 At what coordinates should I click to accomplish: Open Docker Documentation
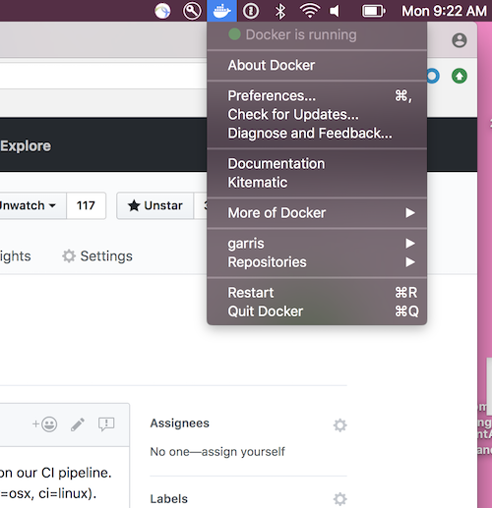click(x=317, y=164)
